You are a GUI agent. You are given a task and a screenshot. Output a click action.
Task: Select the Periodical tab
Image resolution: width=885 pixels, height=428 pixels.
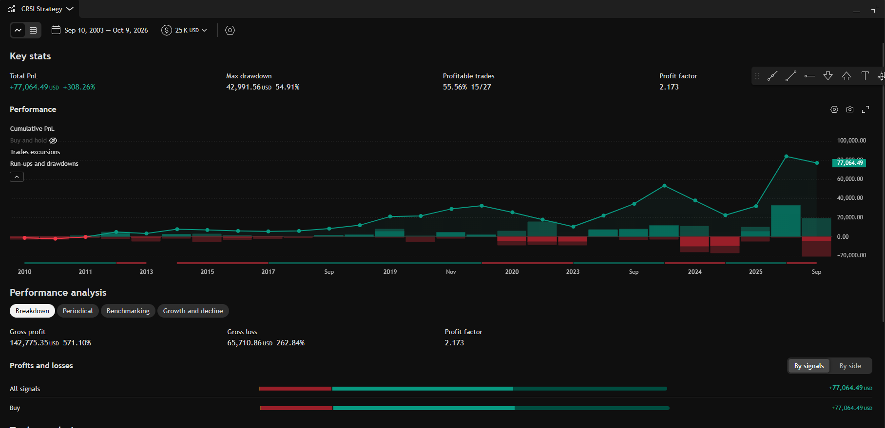point(78,311)
